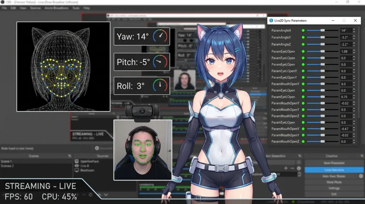
Task: Click the gear icon next to minus icon
Action: tap(299, 168)
